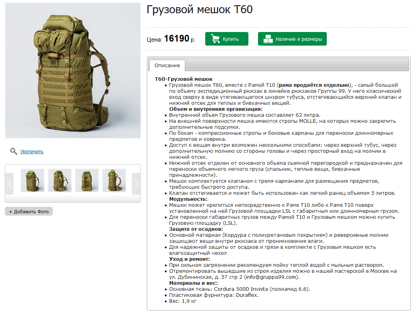Switch to the Описание tab
This screenshot has width=418, height=336.
click(167, 65)
